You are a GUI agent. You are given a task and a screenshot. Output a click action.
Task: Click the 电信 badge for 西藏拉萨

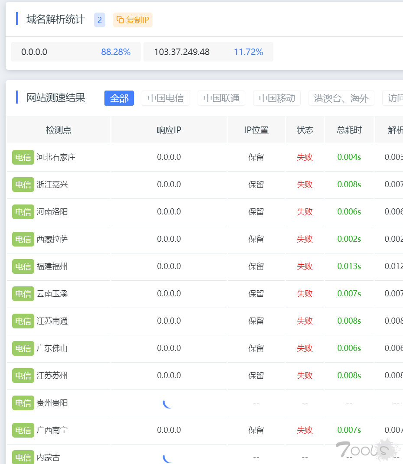click(23, 239)
